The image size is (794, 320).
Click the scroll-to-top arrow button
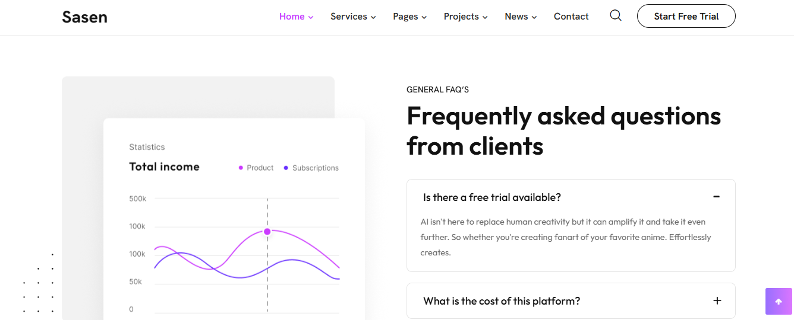pos(779,301)
